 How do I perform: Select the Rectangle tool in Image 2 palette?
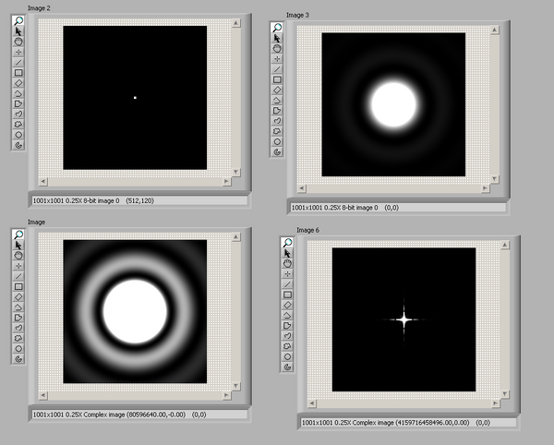coord(18,72)
